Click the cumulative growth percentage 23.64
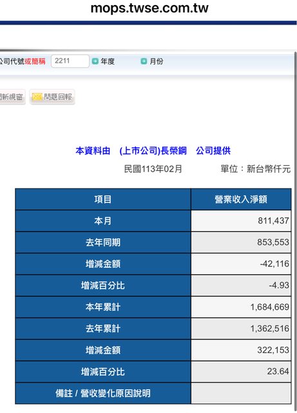 [278, 372]
